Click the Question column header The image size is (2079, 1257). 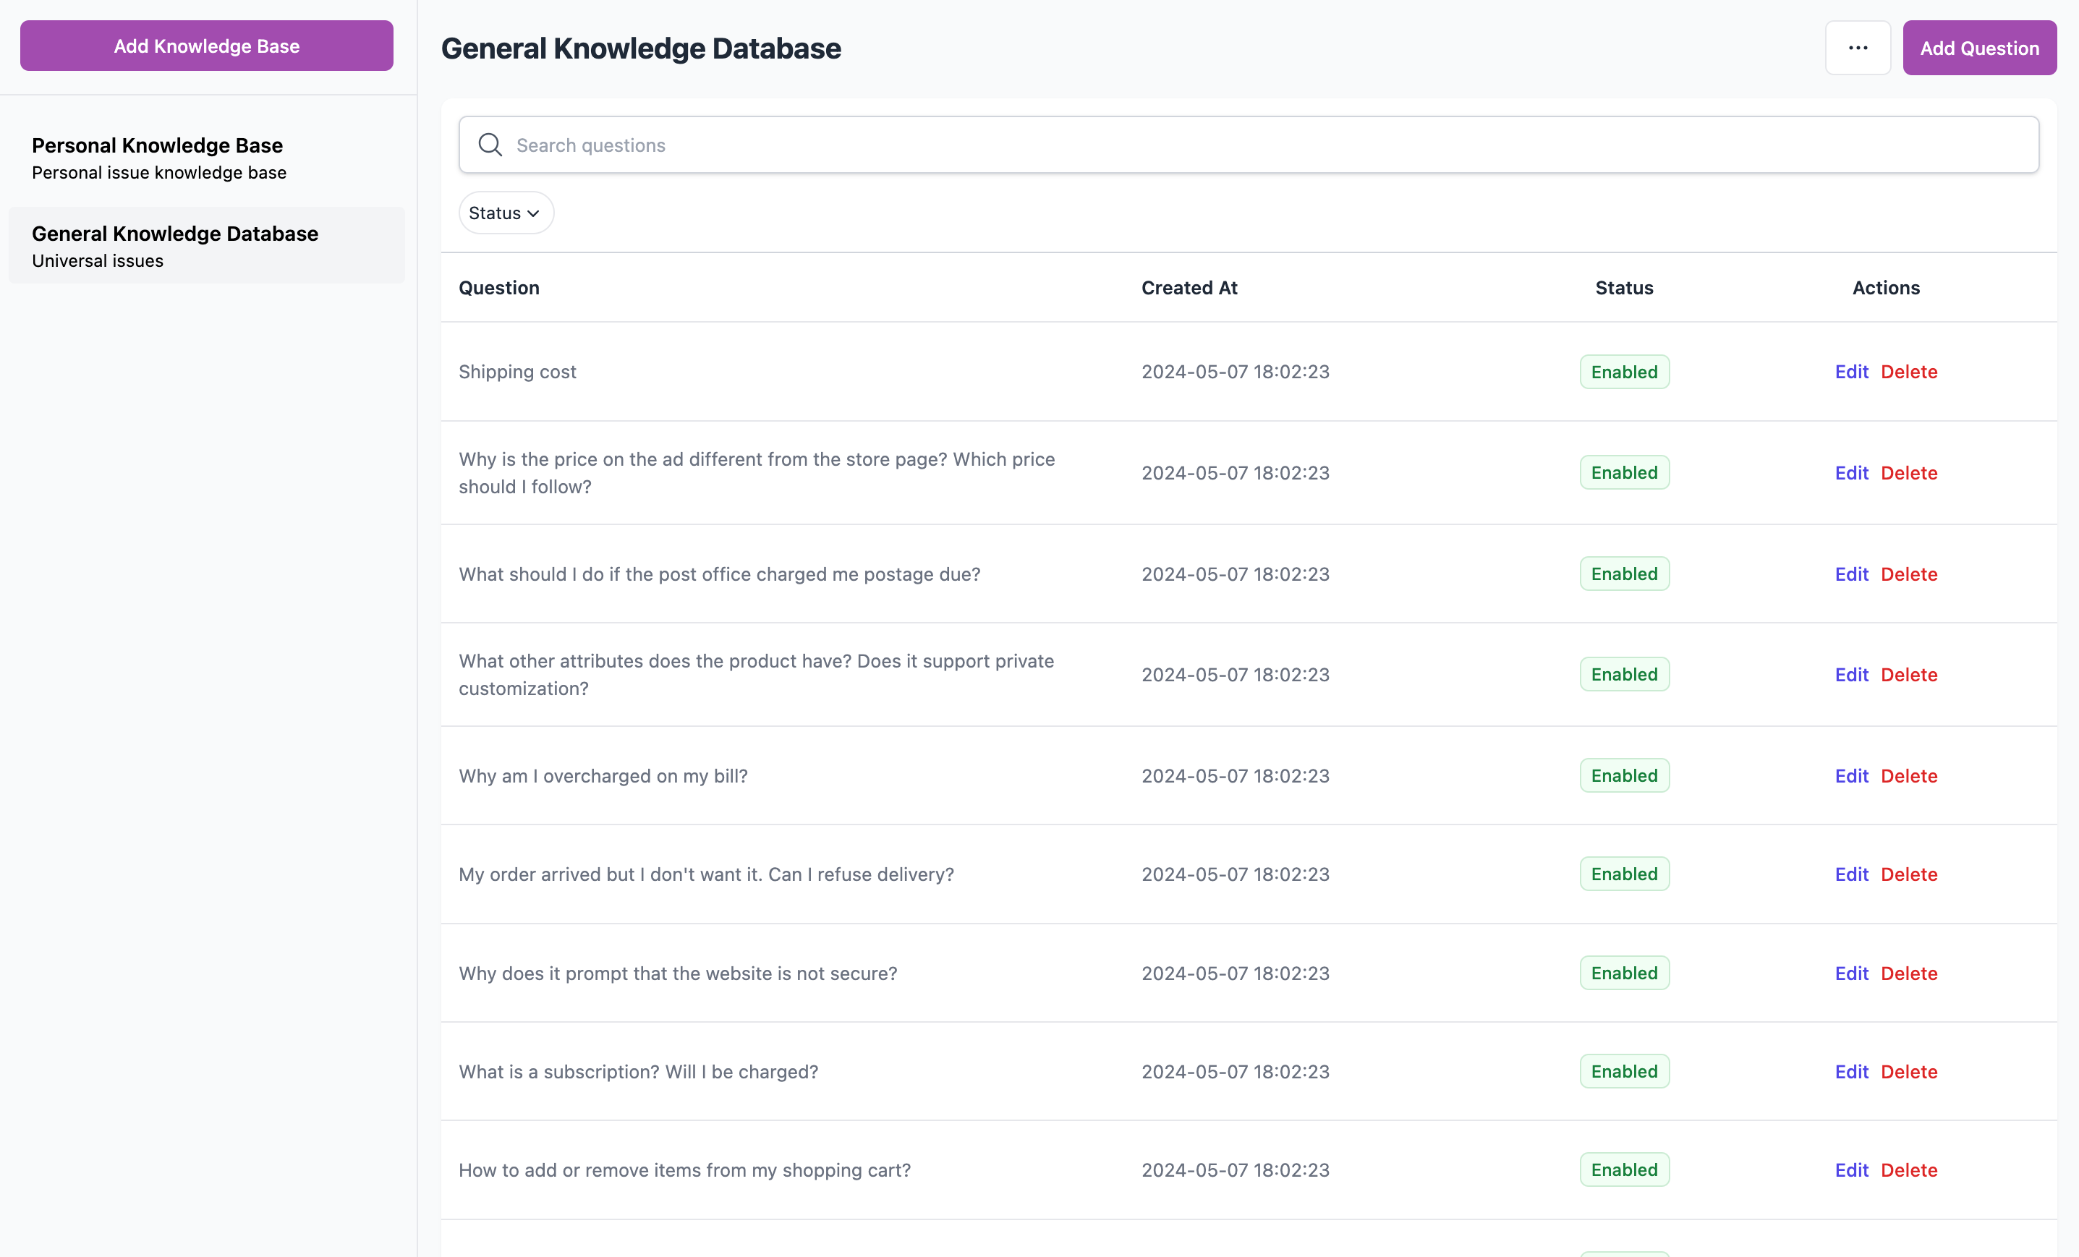(498, 288)
